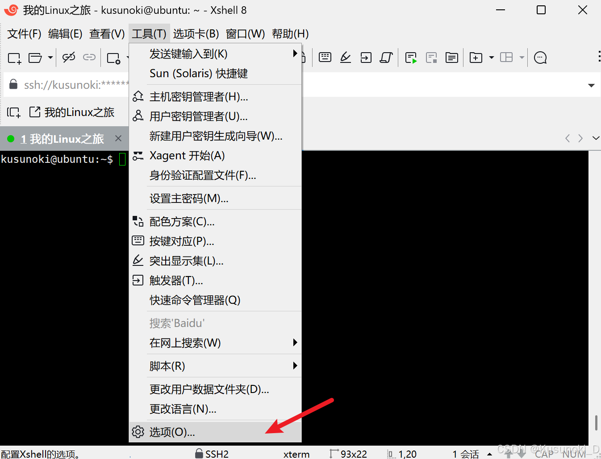The image size is (601, 459).
Task: Click the greyed Reconnect link icon
Action: coord(89,57)
